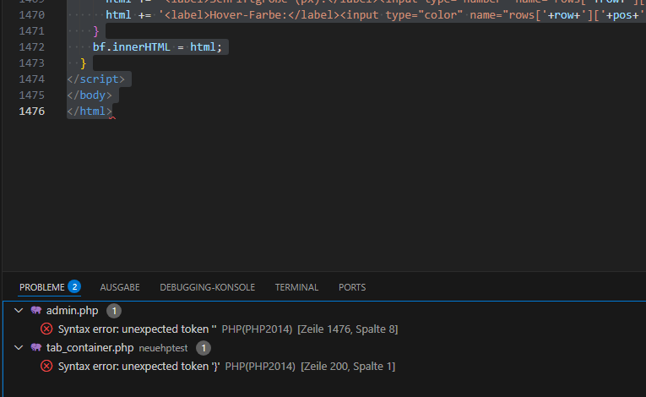Click the red error icon on the Zeile 1476 problem
This screenshot has height=397, width=646.
coord(46,329)
